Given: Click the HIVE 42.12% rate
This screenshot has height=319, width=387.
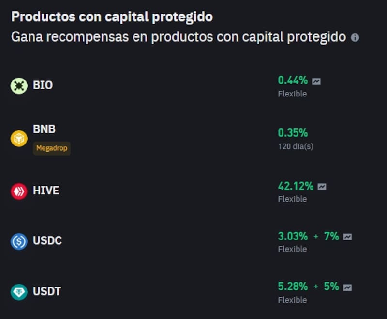Looking at the screenshot, I should click(296, 186).
